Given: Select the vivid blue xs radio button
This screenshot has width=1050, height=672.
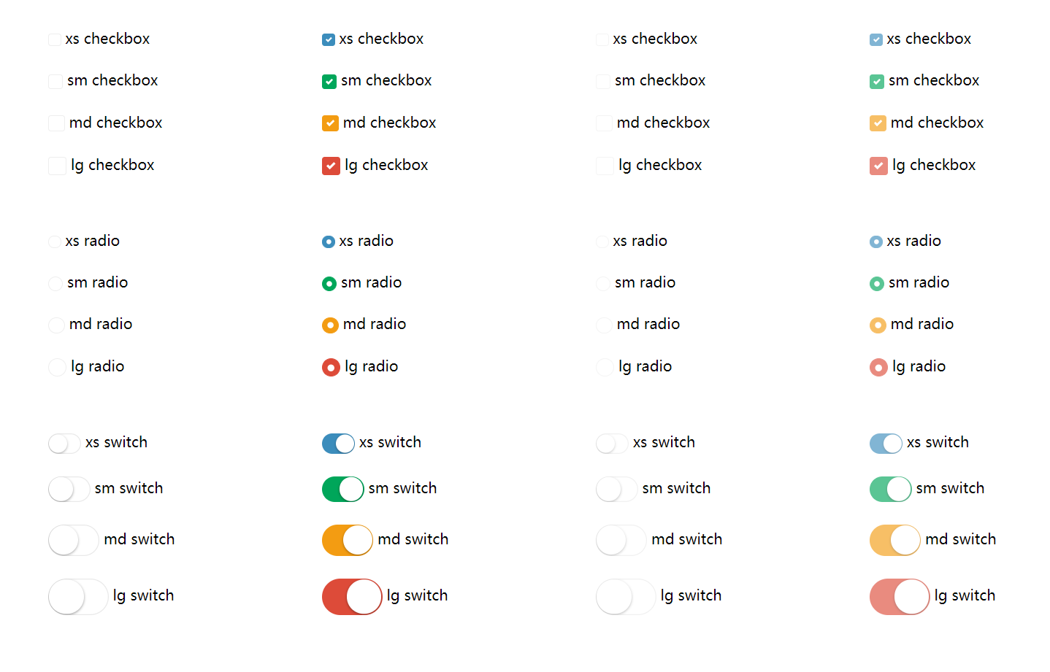Looking at the screenshot, I should pos(329,242).
